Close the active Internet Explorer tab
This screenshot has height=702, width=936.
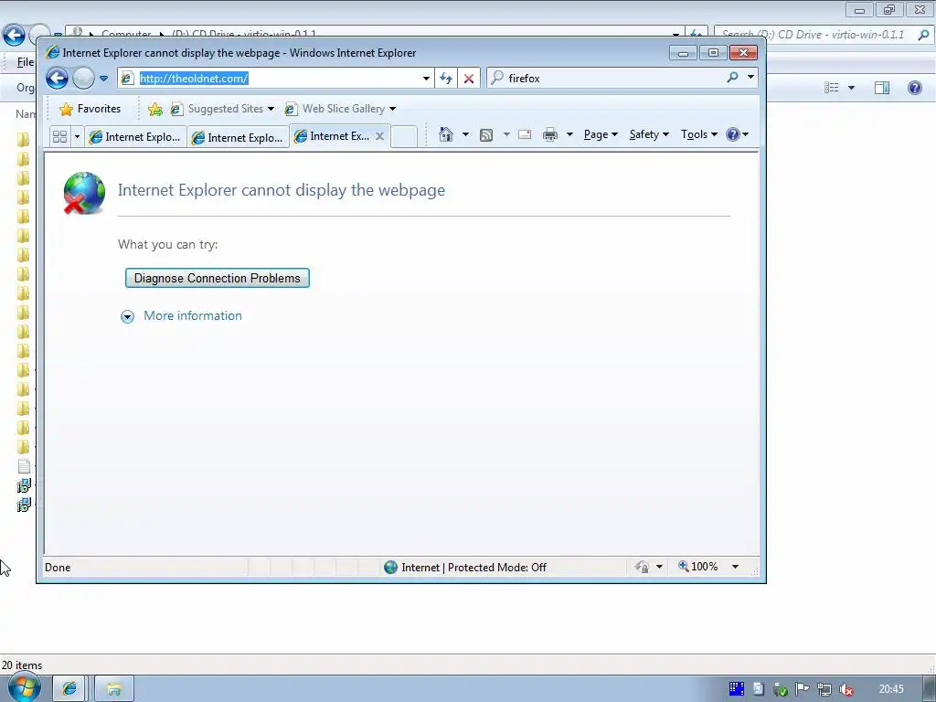point(379,136)
